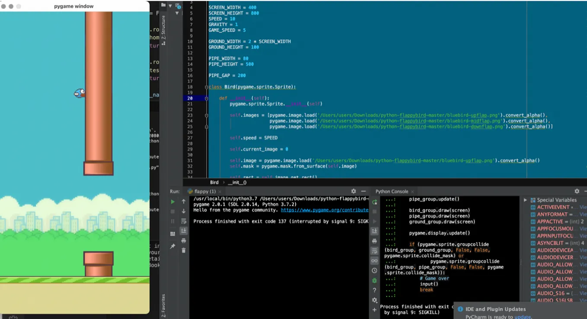Open the pygame.org contribute link
Screen dimensions: 587x319
(x=325, y=210)
